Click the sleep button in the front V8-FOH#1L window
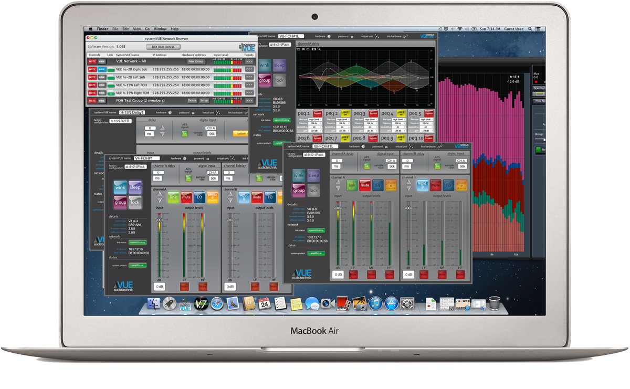The height and width of the screenshot is (389, 630). point(313,175)
